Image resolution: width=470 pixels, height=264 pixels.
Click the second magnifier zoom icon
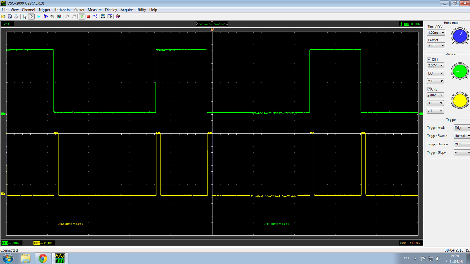(74, 17)
